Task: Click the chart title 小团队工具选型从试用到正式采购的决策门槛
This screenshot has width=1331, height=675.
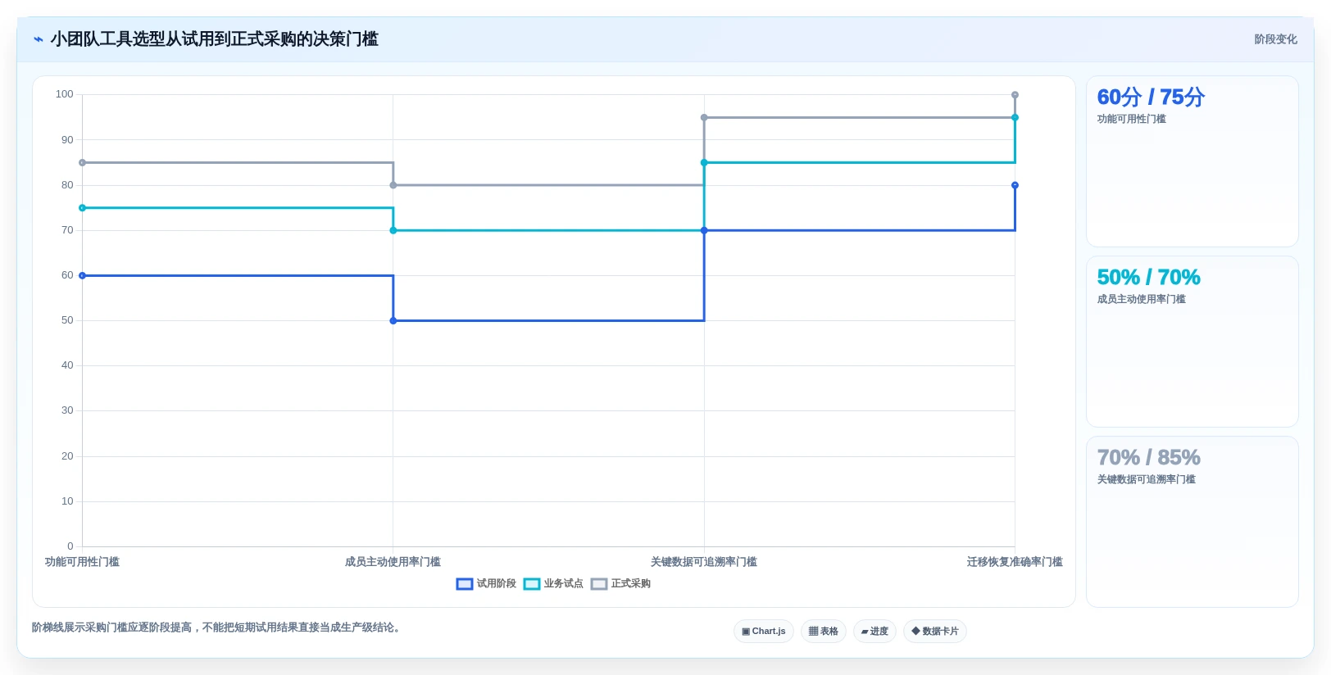Action: 215,39
